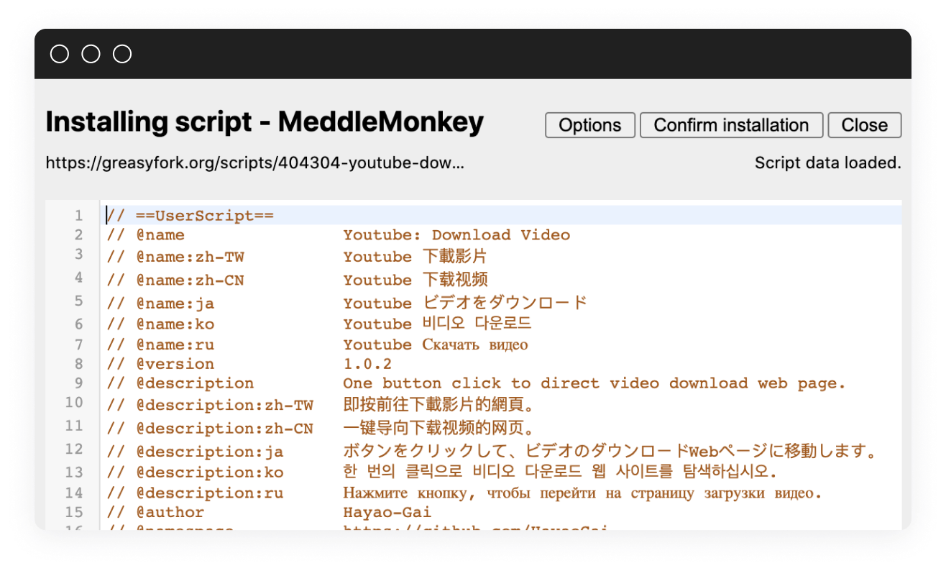Click the @description:zh-TW key
Viewport: 946px width, 571px height.
pos(225,406)
